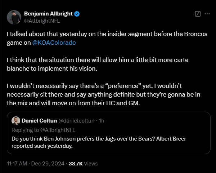Click Daniel Coltun's small avatar
The width and height of the screenshot is (216, 173).
16,120
